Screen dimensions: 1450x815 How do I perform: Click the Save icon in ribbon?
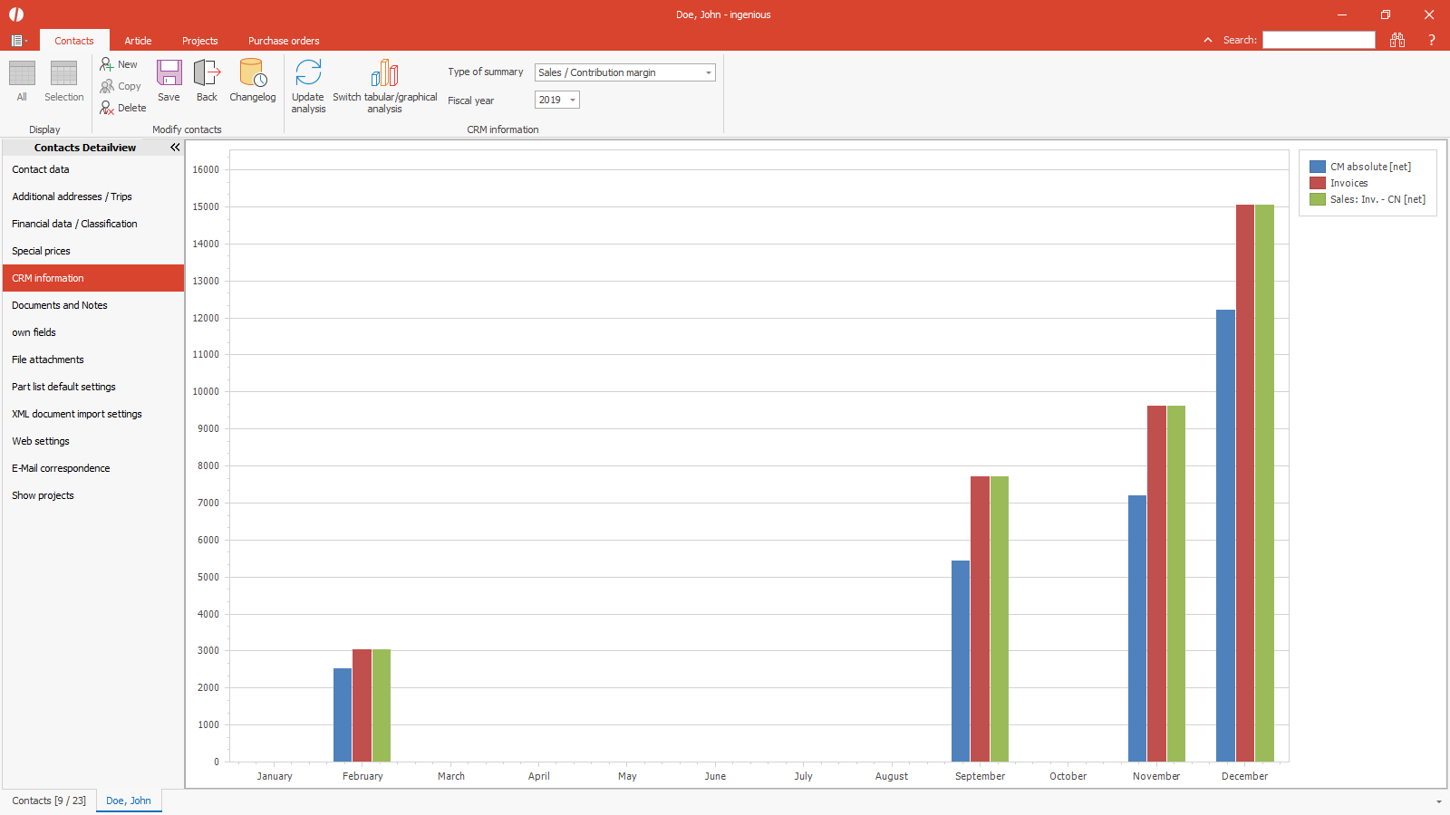point(169,73)
